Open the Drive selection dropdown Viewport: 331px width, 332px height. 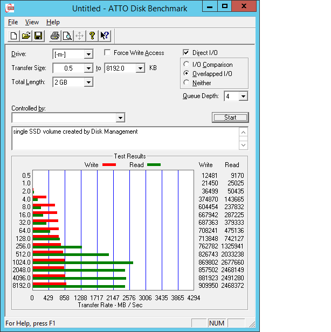[x=88, y=54]
